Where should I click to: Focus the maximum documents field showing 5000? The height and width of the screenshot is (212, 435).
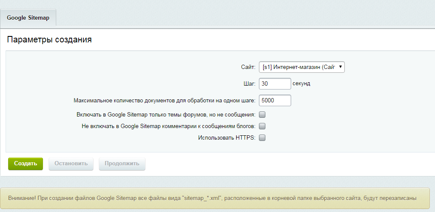(x=275, y=101)
